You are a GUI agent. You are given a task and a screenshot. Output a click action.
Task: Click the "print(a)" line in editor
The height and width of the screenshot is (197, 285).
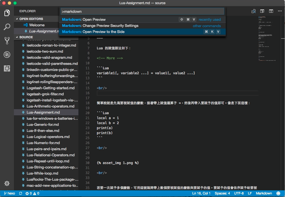coord(105,128)
